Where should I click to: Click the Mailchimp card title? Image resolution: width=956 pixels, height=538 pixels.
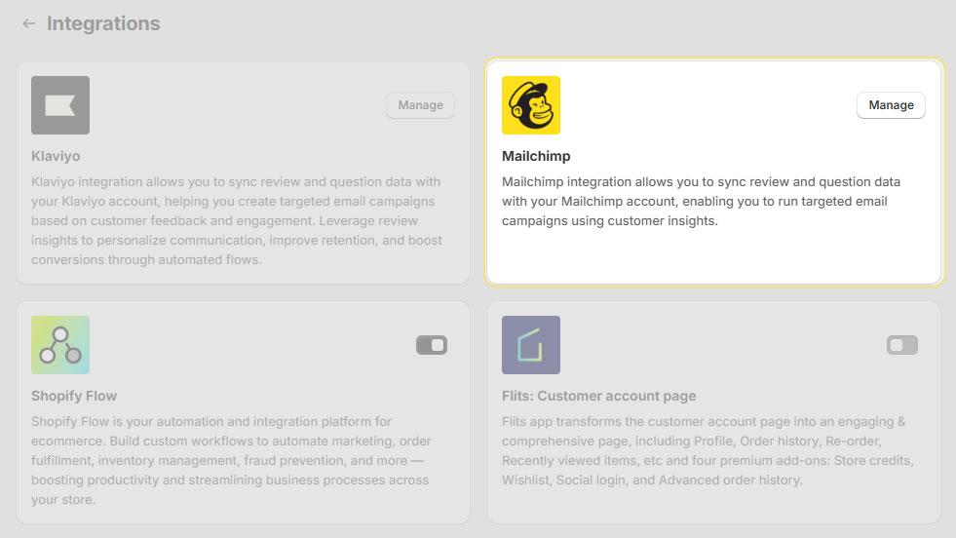pos(536,156)
